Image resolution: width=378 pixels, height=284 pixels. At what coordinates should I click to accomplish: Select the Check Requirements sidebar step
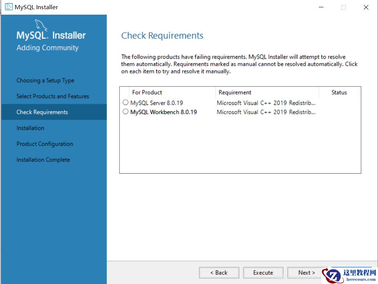[x=54, y=112]
